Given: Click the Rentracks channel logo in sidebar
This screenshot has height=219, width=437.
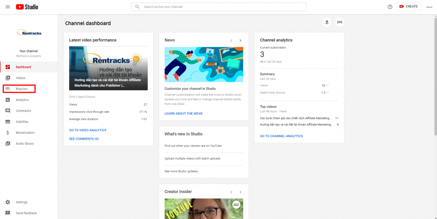Looking at the screenshot, I should click(29, 33).
